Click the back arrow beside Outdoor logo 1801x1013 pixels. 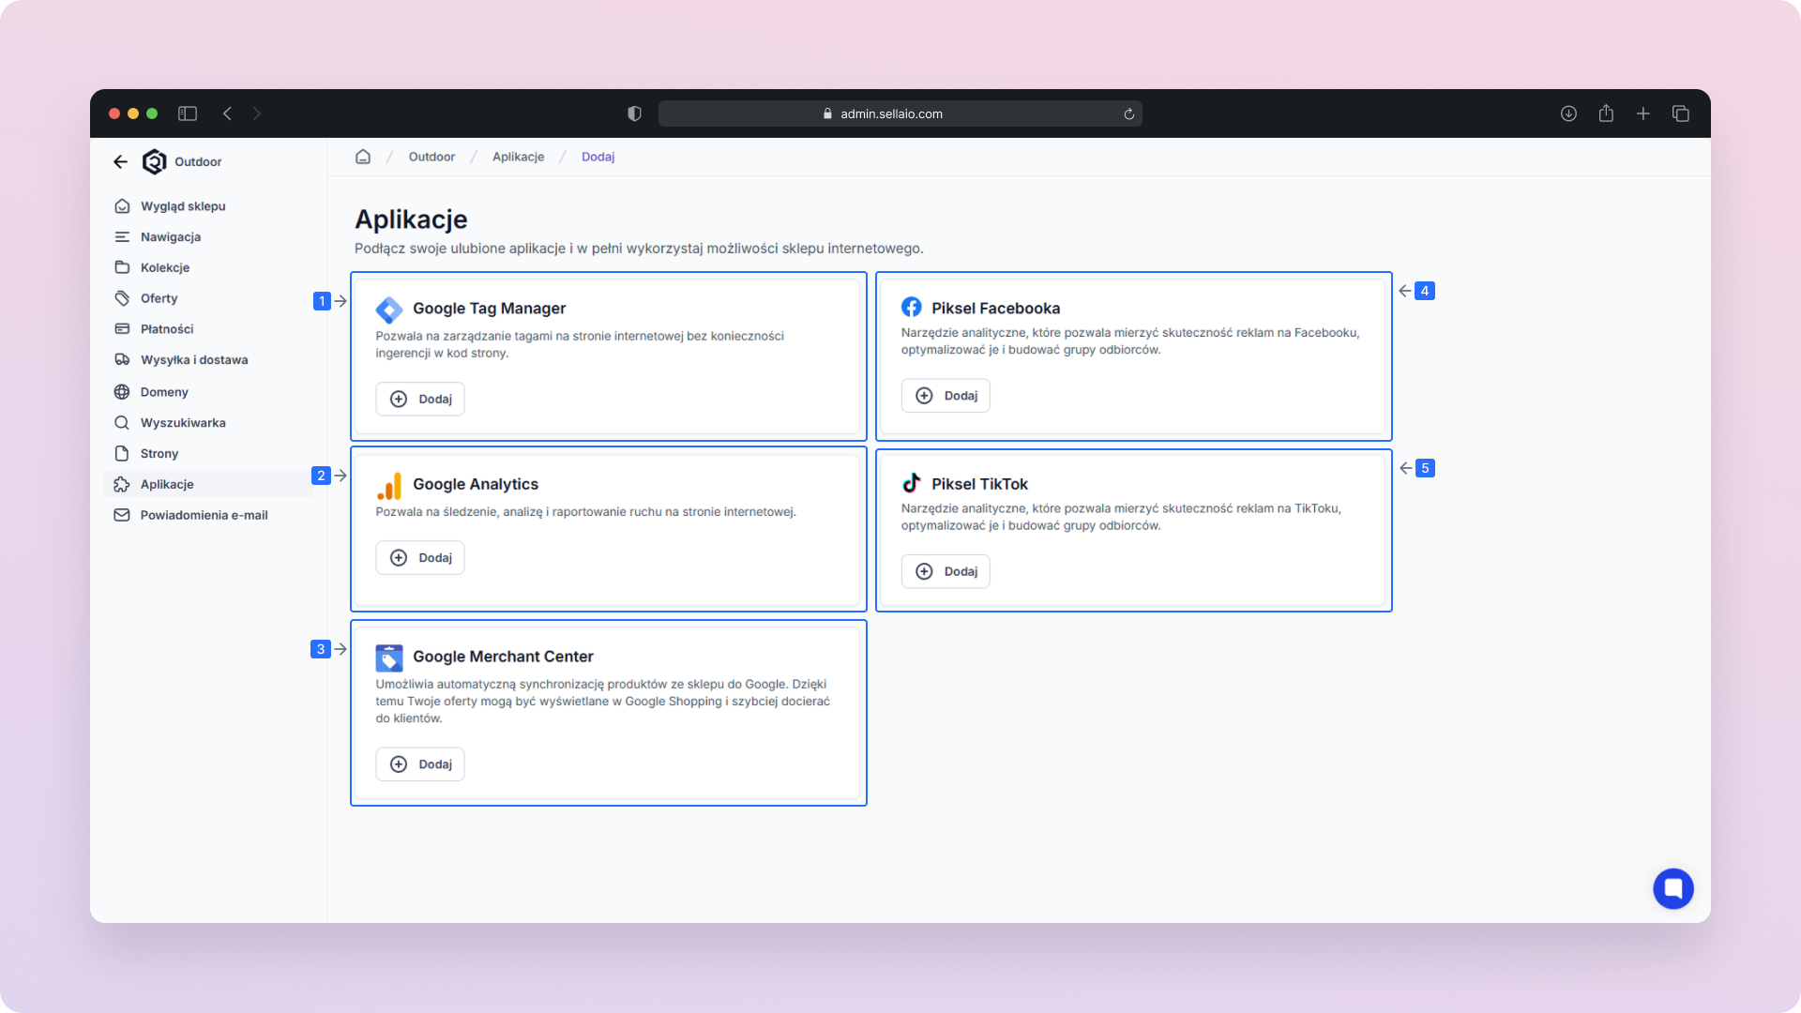120,161
